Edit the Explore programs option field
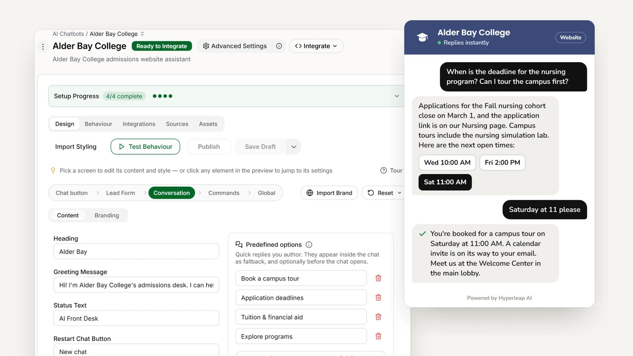This screenshot has height=356, width=633. [x=301, y=336]
